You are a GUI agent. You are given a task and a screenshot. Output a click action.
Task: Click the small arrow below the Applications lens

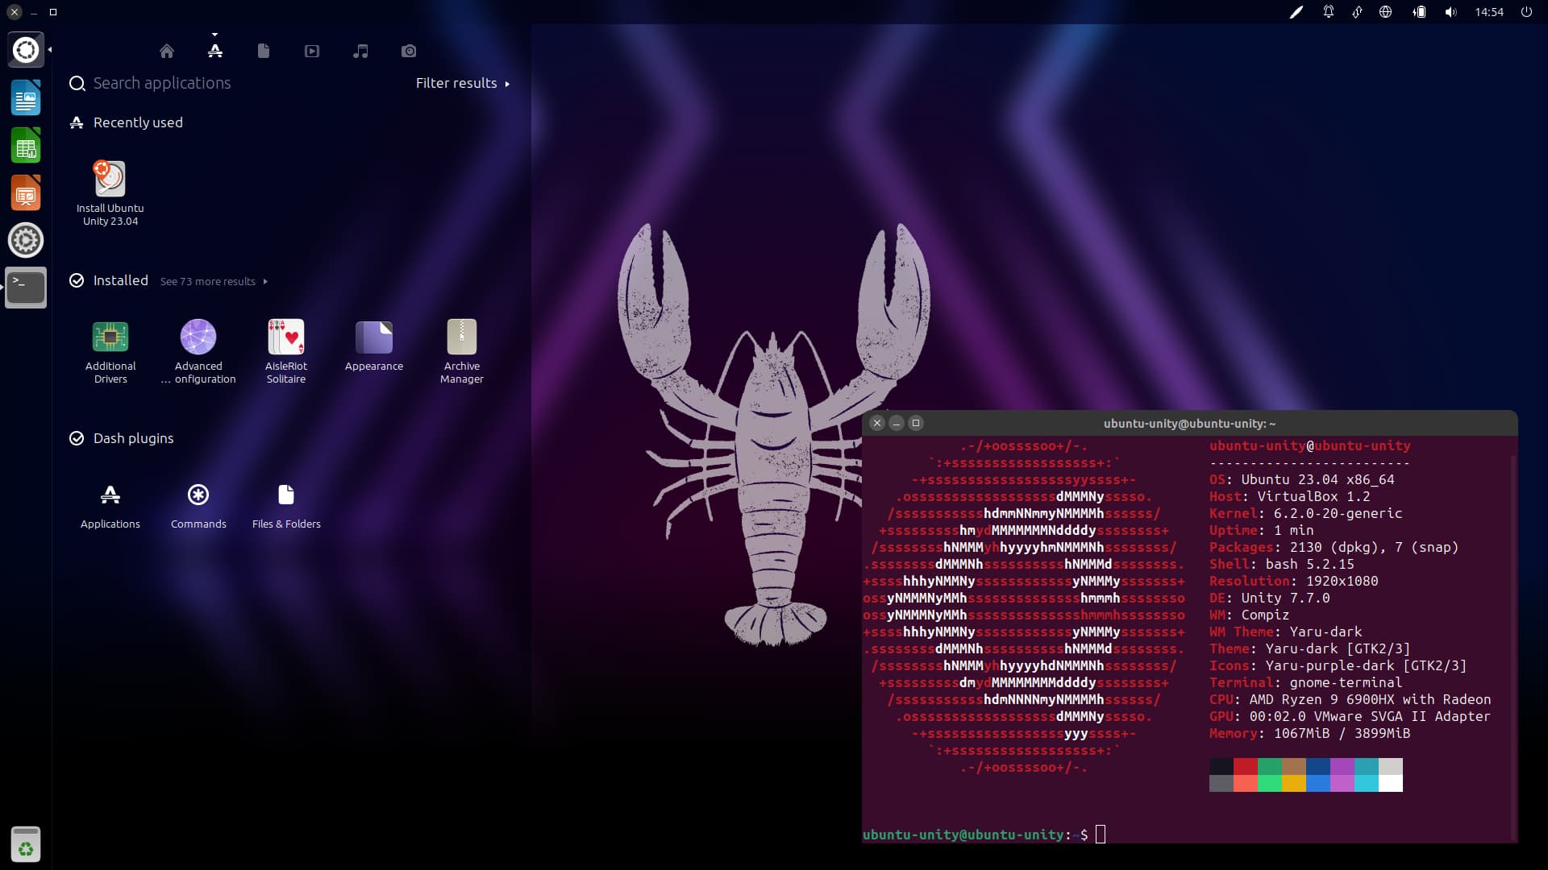pyautogui.click(x=214, y=35)
